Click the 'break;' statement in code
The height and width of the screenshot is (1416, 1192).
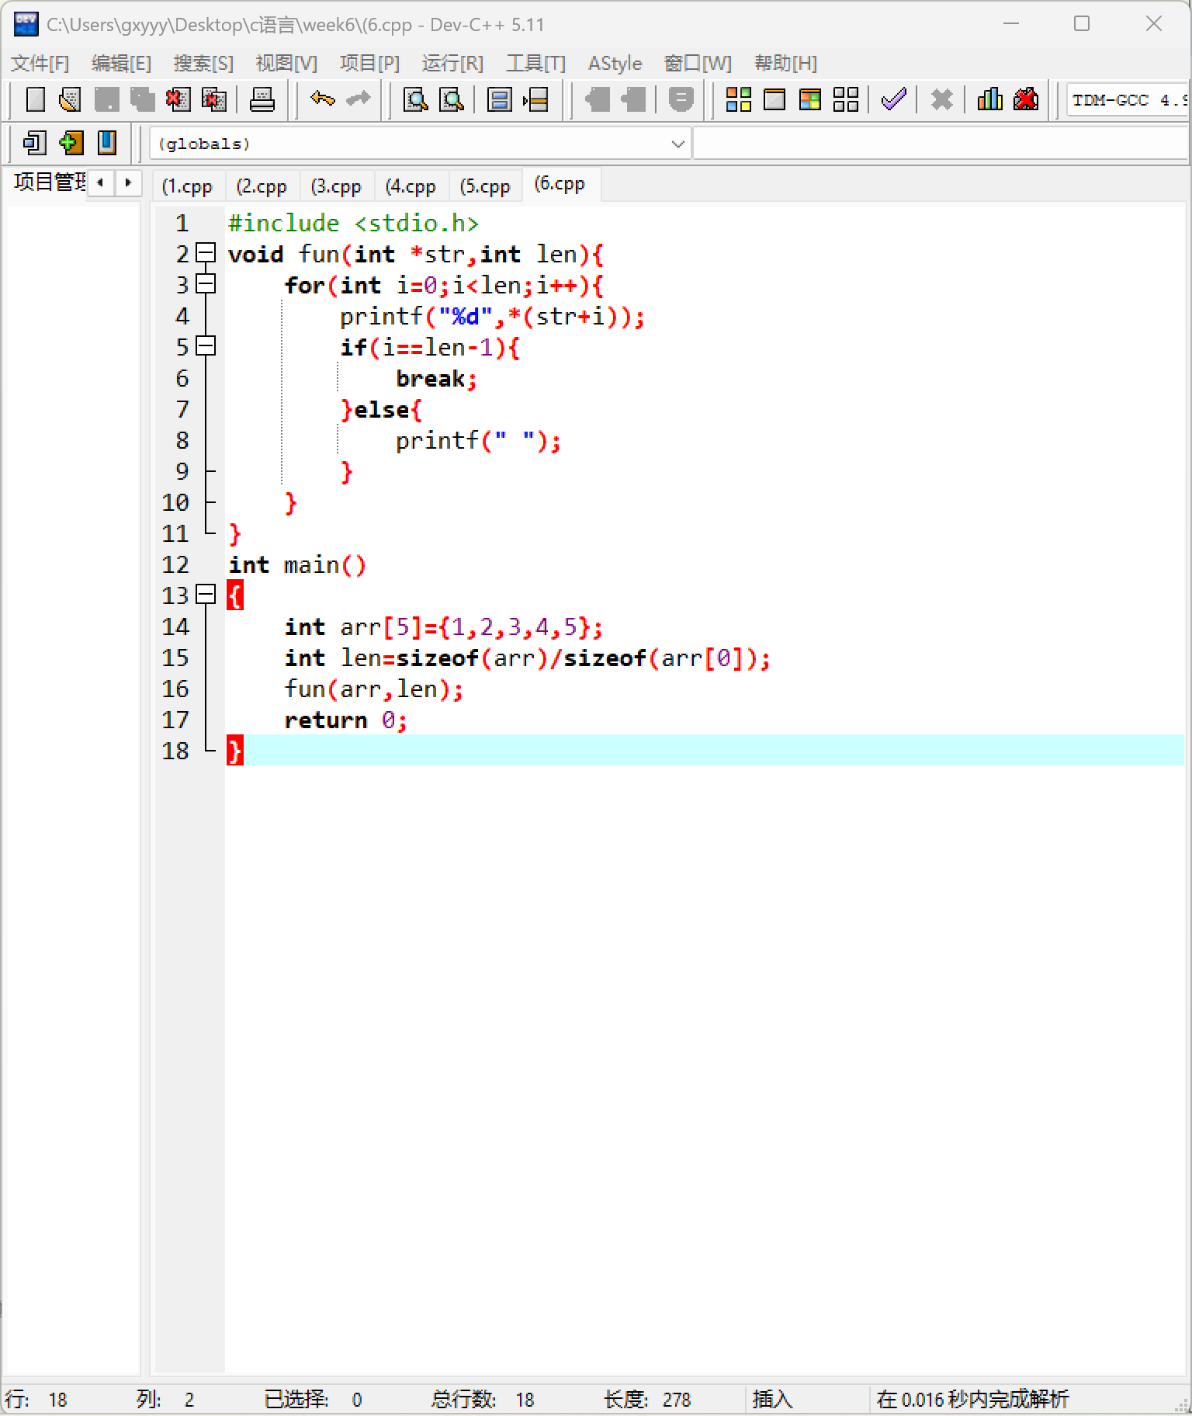(x=436, y=378)
